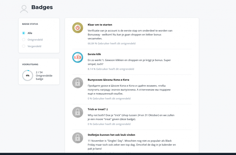Open the Klaar om te starten badge title
This screenshot has width=236, height=155.
(x=100, y=25)
